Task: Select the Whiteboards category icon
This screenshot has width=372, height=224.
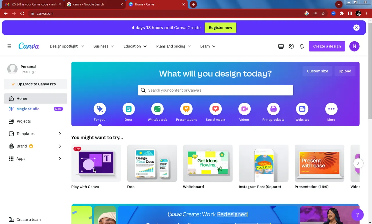Action: 157,109
